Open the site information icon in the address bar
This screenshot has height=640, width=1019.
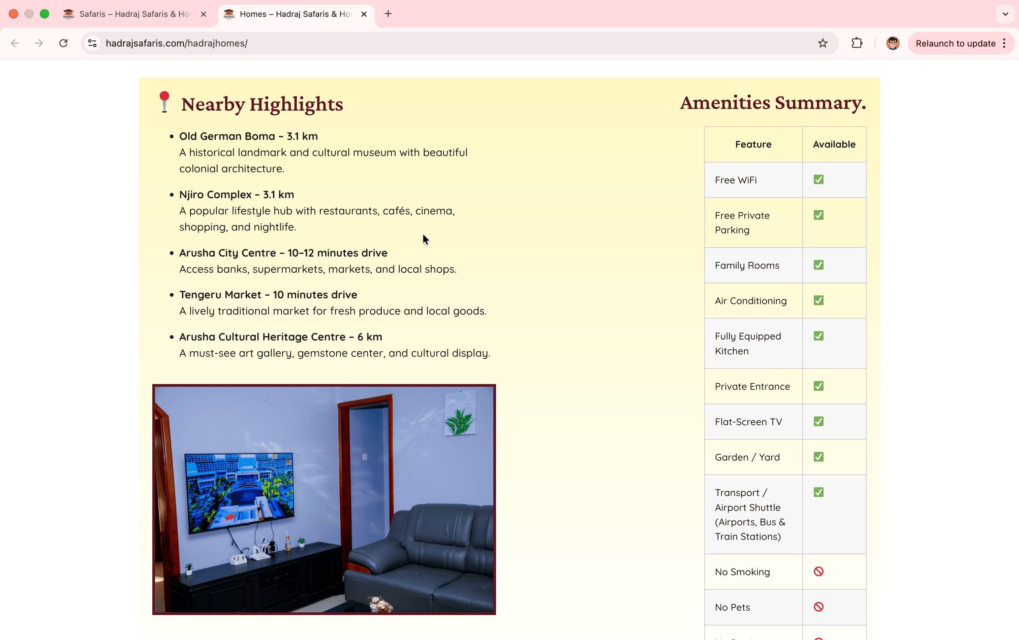[93, 43]
